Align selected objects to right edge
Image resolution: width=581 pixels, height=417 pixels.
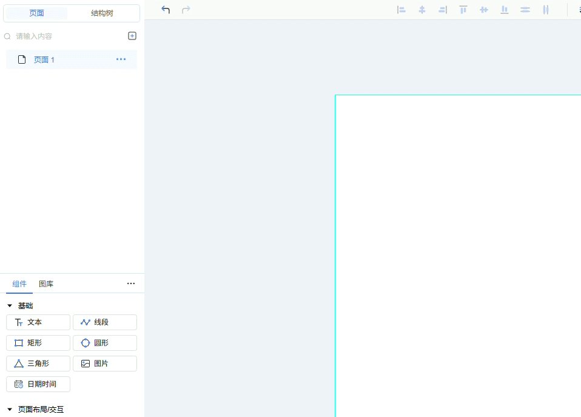click(443, 10)
